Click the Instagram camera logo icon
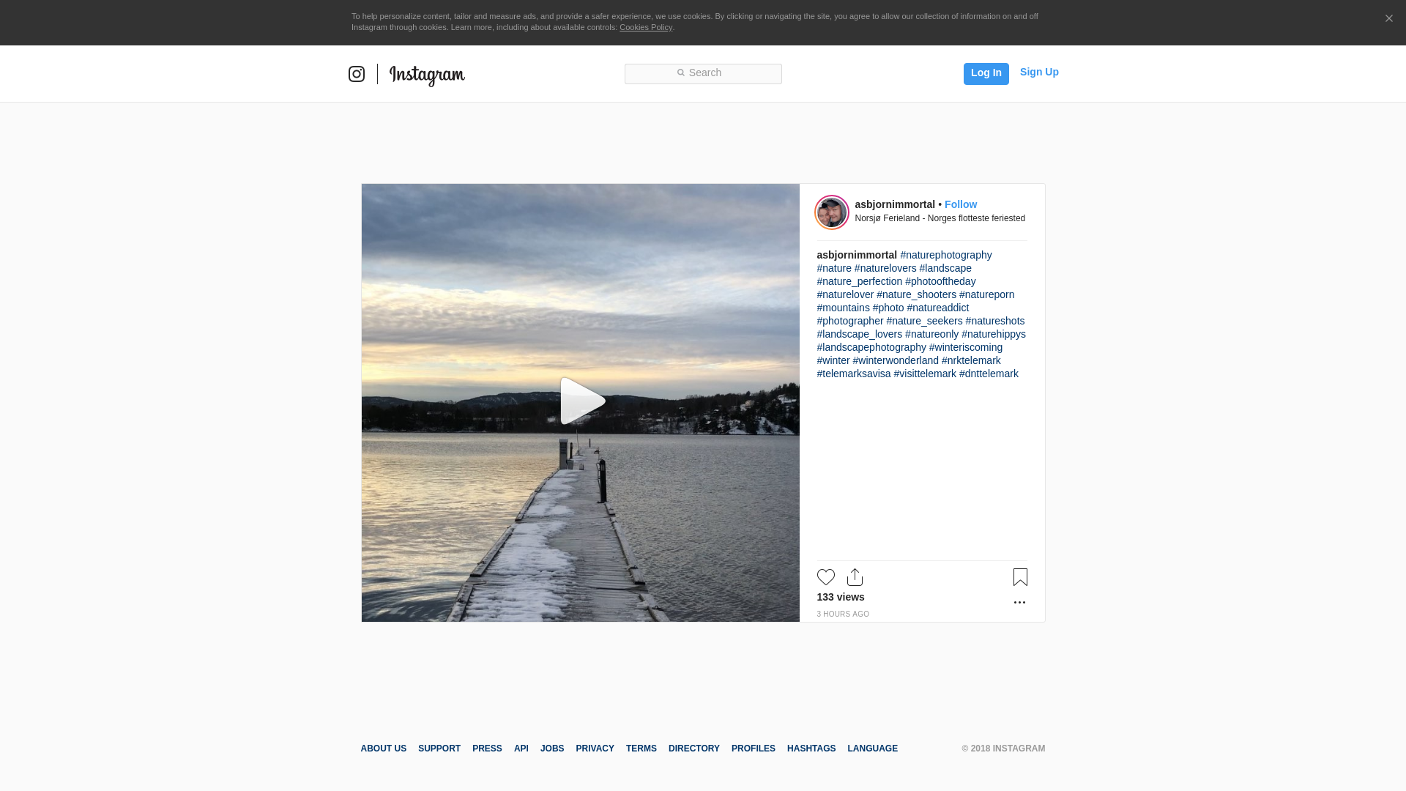 [x=357, y=74]
